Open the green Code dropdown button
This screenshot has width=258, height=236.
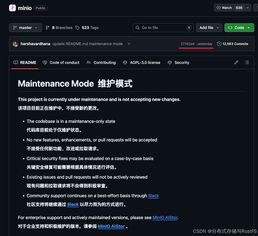(239, 28)
